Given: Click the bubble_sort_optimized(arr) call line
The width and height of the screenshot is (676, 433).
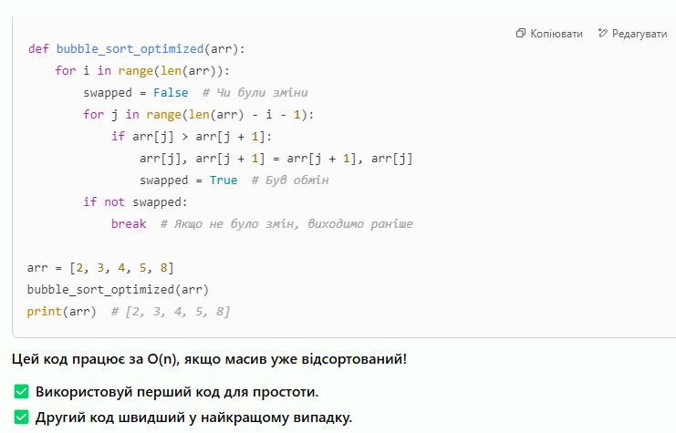Looking at the screenshot, I should (118, 289).
